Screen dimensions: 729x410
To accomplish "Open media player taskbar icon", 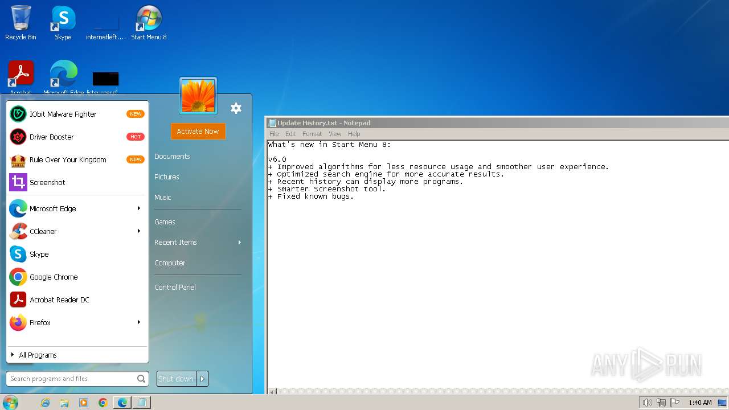I will pyautogui.click(x=84, y=403).
